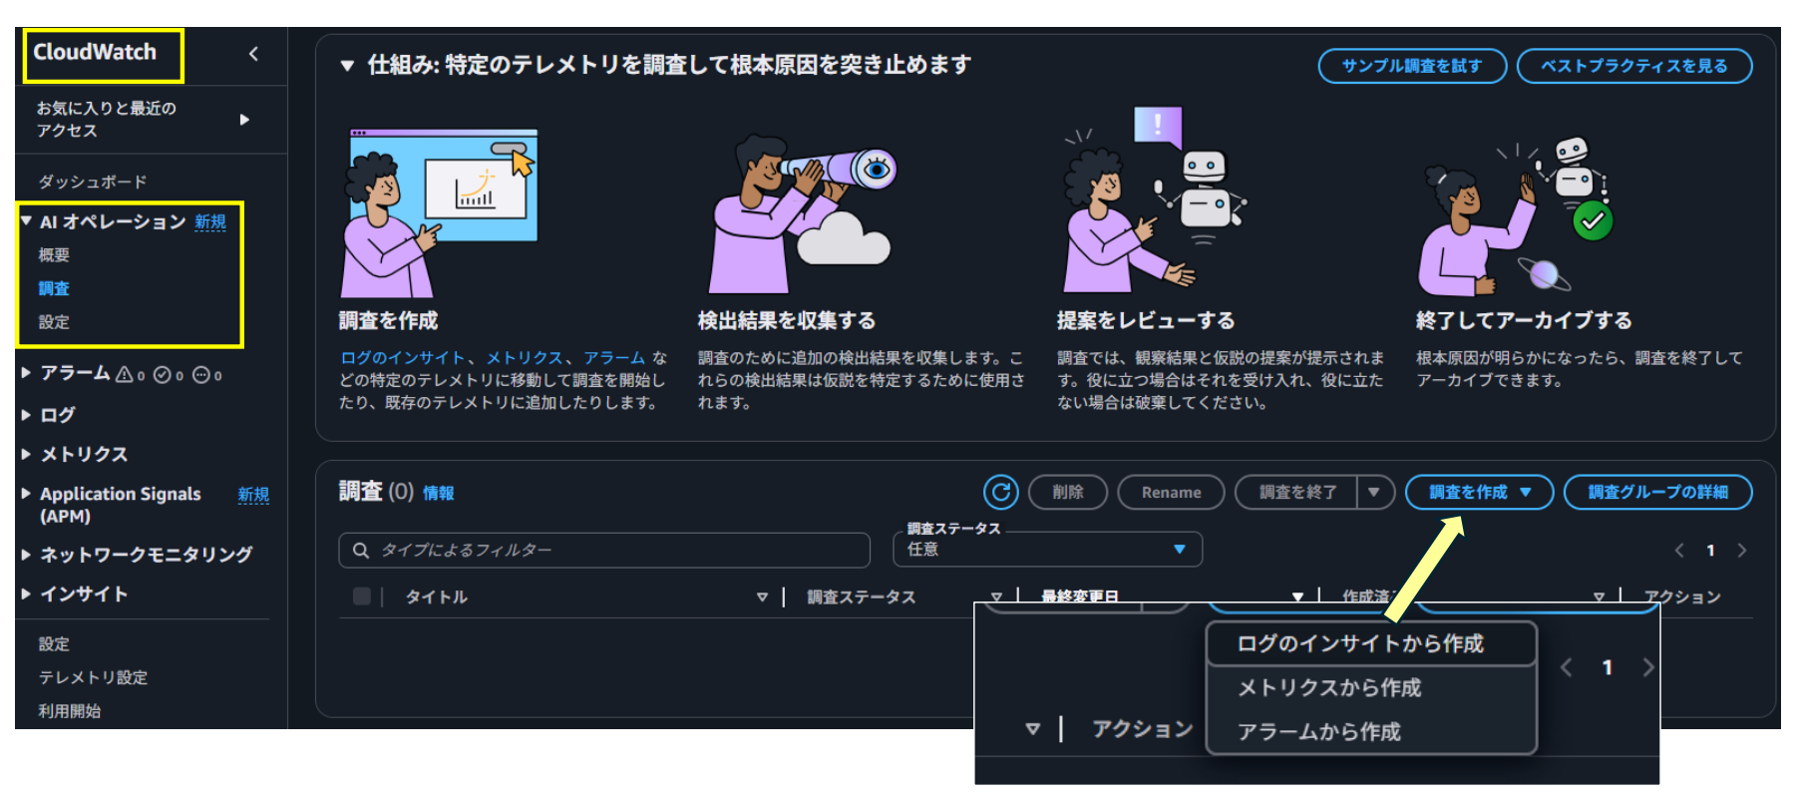
Task: Open 調査 under AI オペレーション
Action: click(x=54, y=289)
